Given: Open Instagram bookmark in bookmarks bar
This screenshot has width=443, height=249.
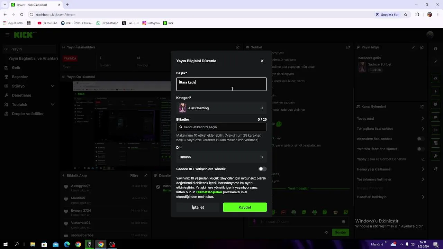Looking at the screenshot, I should pos(151,23).
